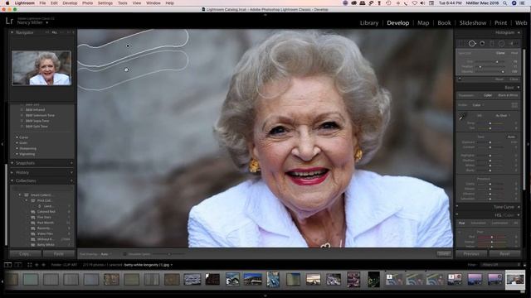Add a collection with plus icon
Image resolution: width=531 pixels, height=298 pixels.
[71, 181]
